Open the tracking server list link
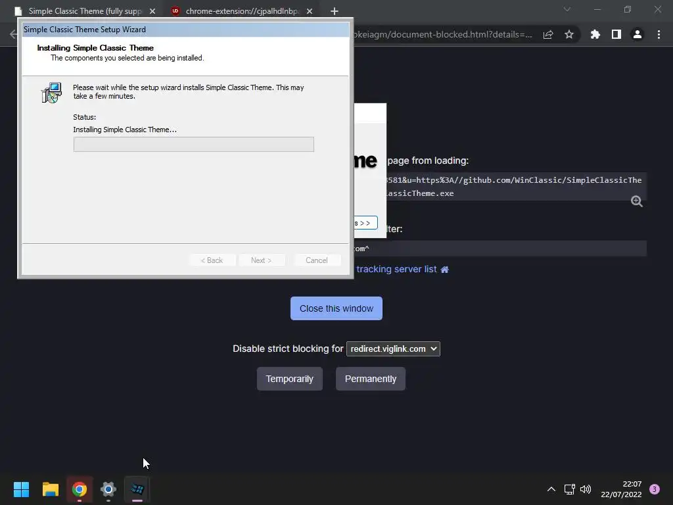This screenshot has width=673, height=505. tap(396, 269)
